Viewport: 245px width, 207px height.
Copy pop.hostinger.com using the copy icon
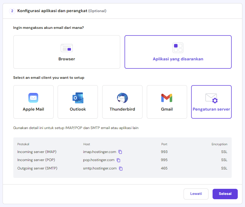pos(118,160)
